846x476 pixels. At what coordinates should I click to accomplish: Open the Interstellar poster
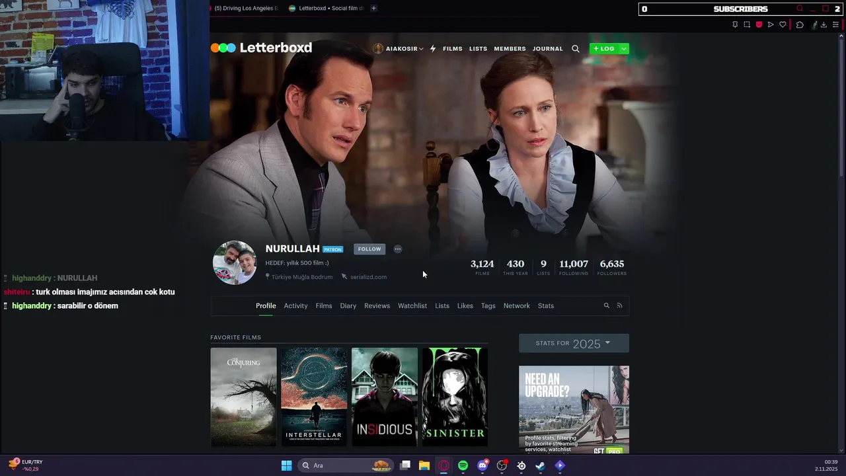(314, 397)
